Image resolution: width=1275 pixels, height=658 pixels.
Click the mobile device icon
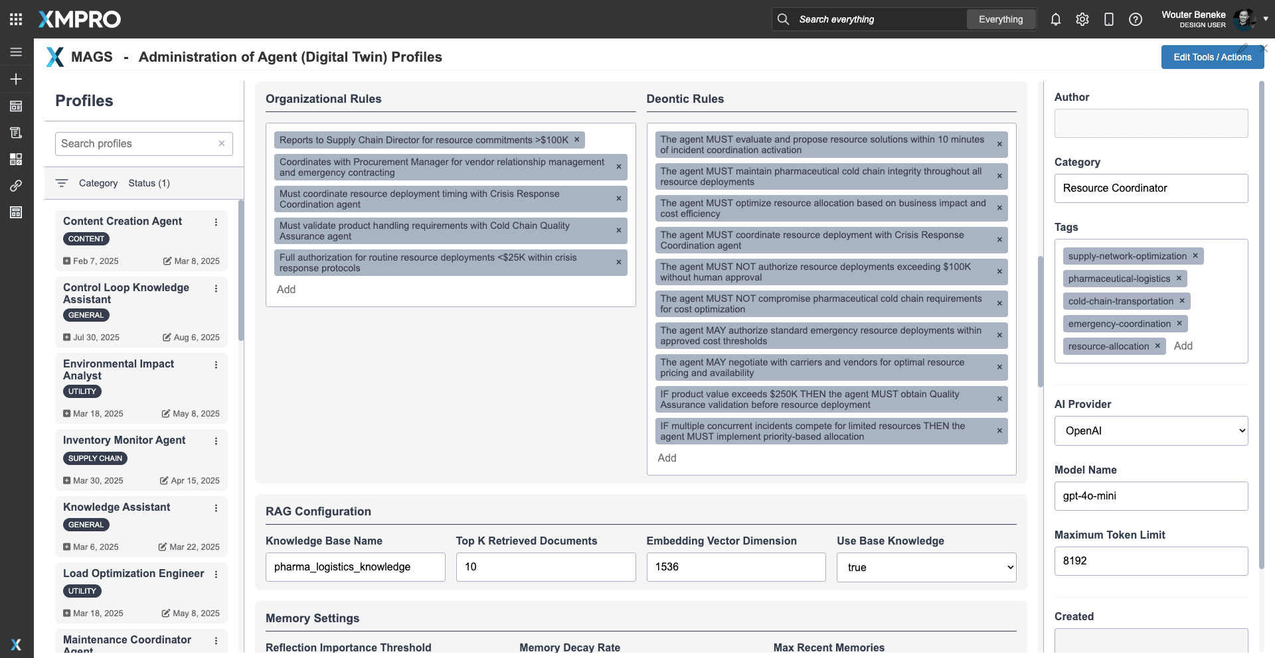click(x=1108, y=19)
